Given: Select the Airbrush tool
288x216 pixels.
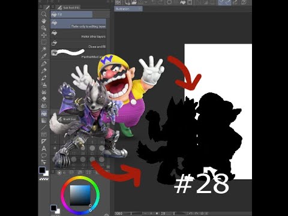Looking at the screenshot, I should pos(44,85).
